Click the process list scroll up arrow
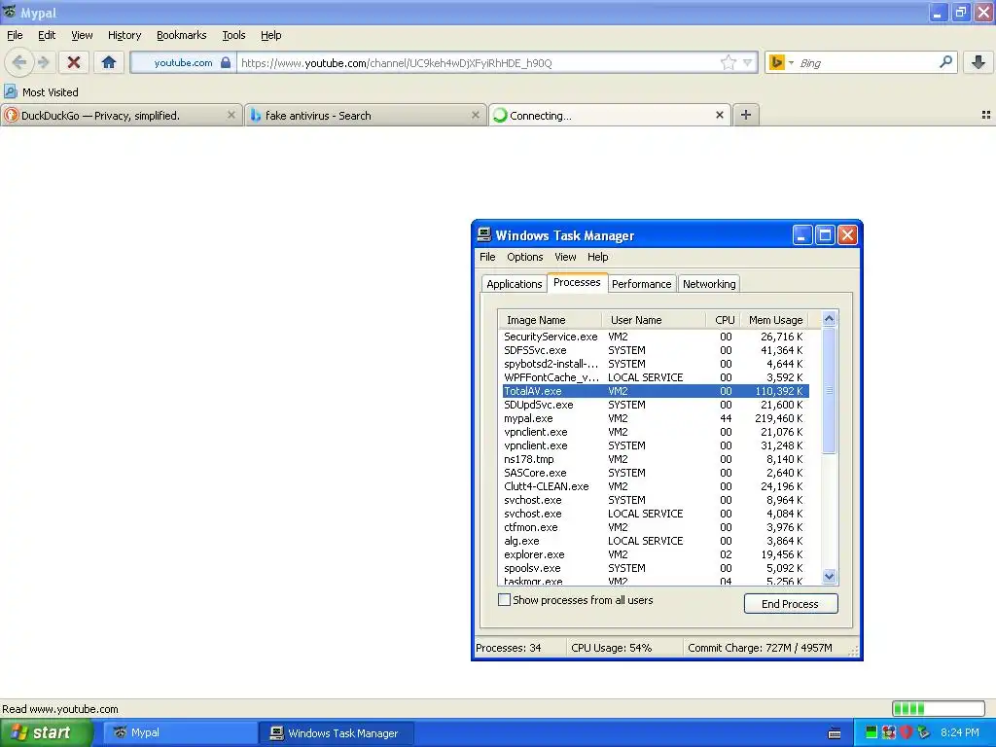 (829, 319)
